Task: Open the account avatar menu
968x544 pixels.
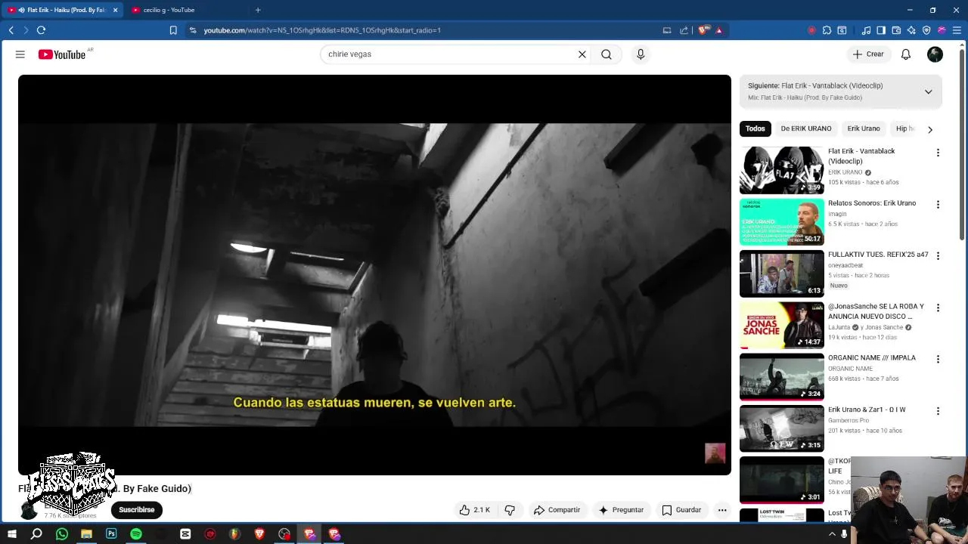Action: point(935,54)
